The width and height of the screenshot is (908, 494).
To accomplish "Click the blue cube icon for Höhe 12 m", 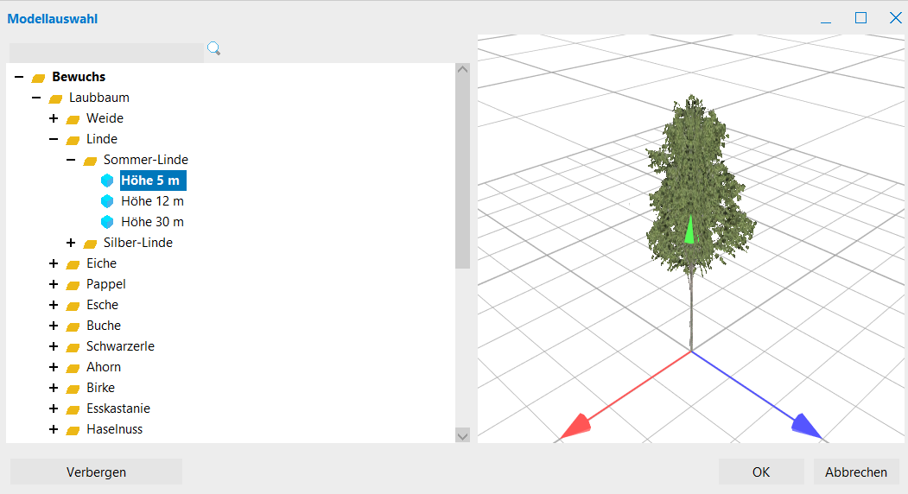I will tap(107, 201).
